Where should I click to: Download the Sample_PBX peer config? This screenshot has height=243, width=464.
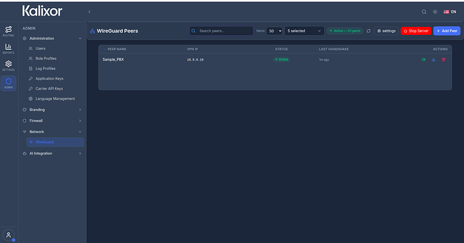pos(434,59)
